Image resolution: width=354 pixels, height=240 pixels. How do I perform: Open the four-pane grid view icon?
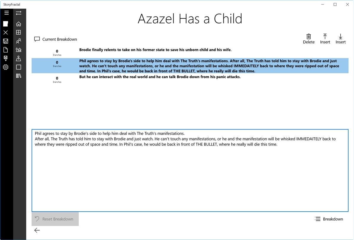click(19, 32)
